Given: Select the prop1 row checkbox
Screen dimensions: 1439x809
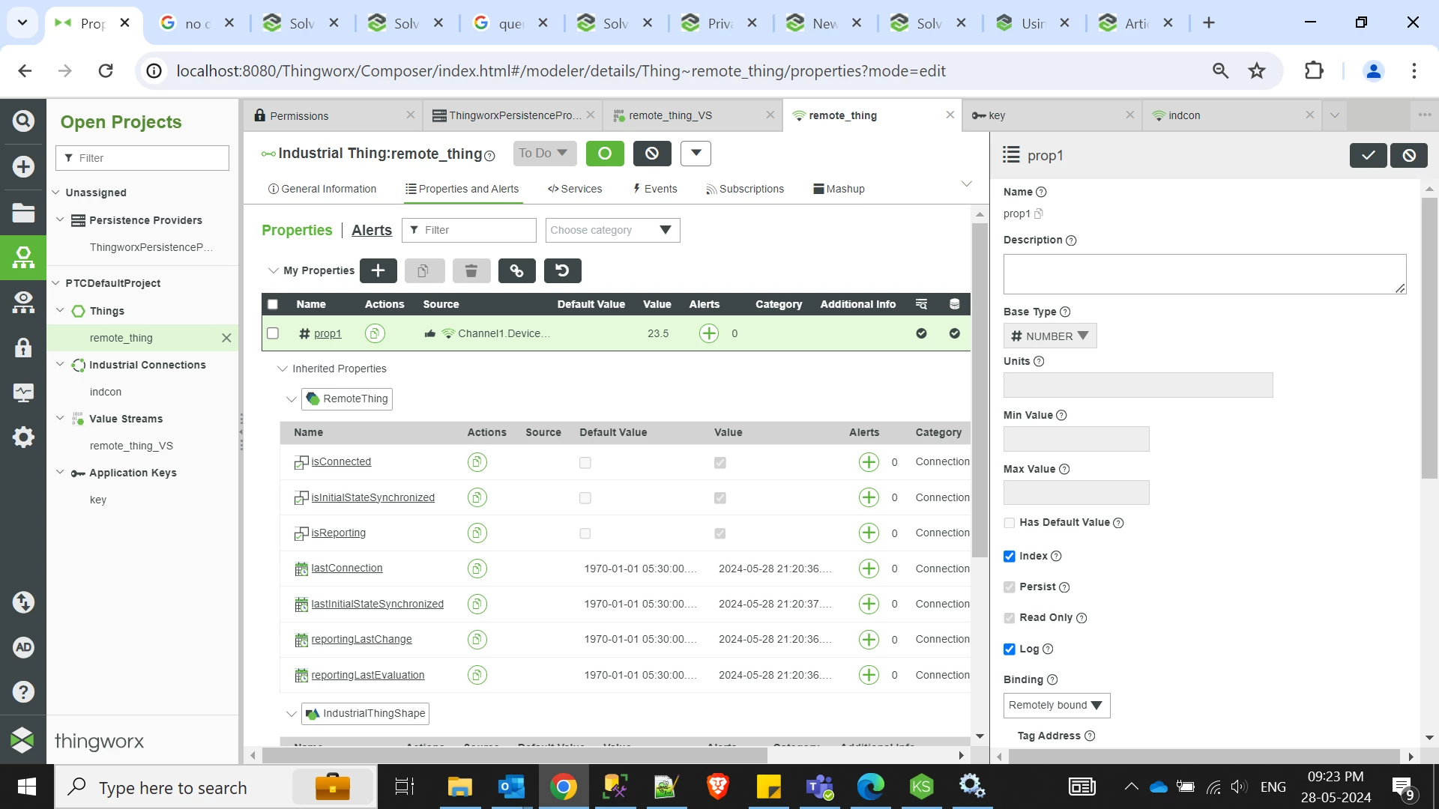Looking at the screenshot, I should tap(273, 333).
